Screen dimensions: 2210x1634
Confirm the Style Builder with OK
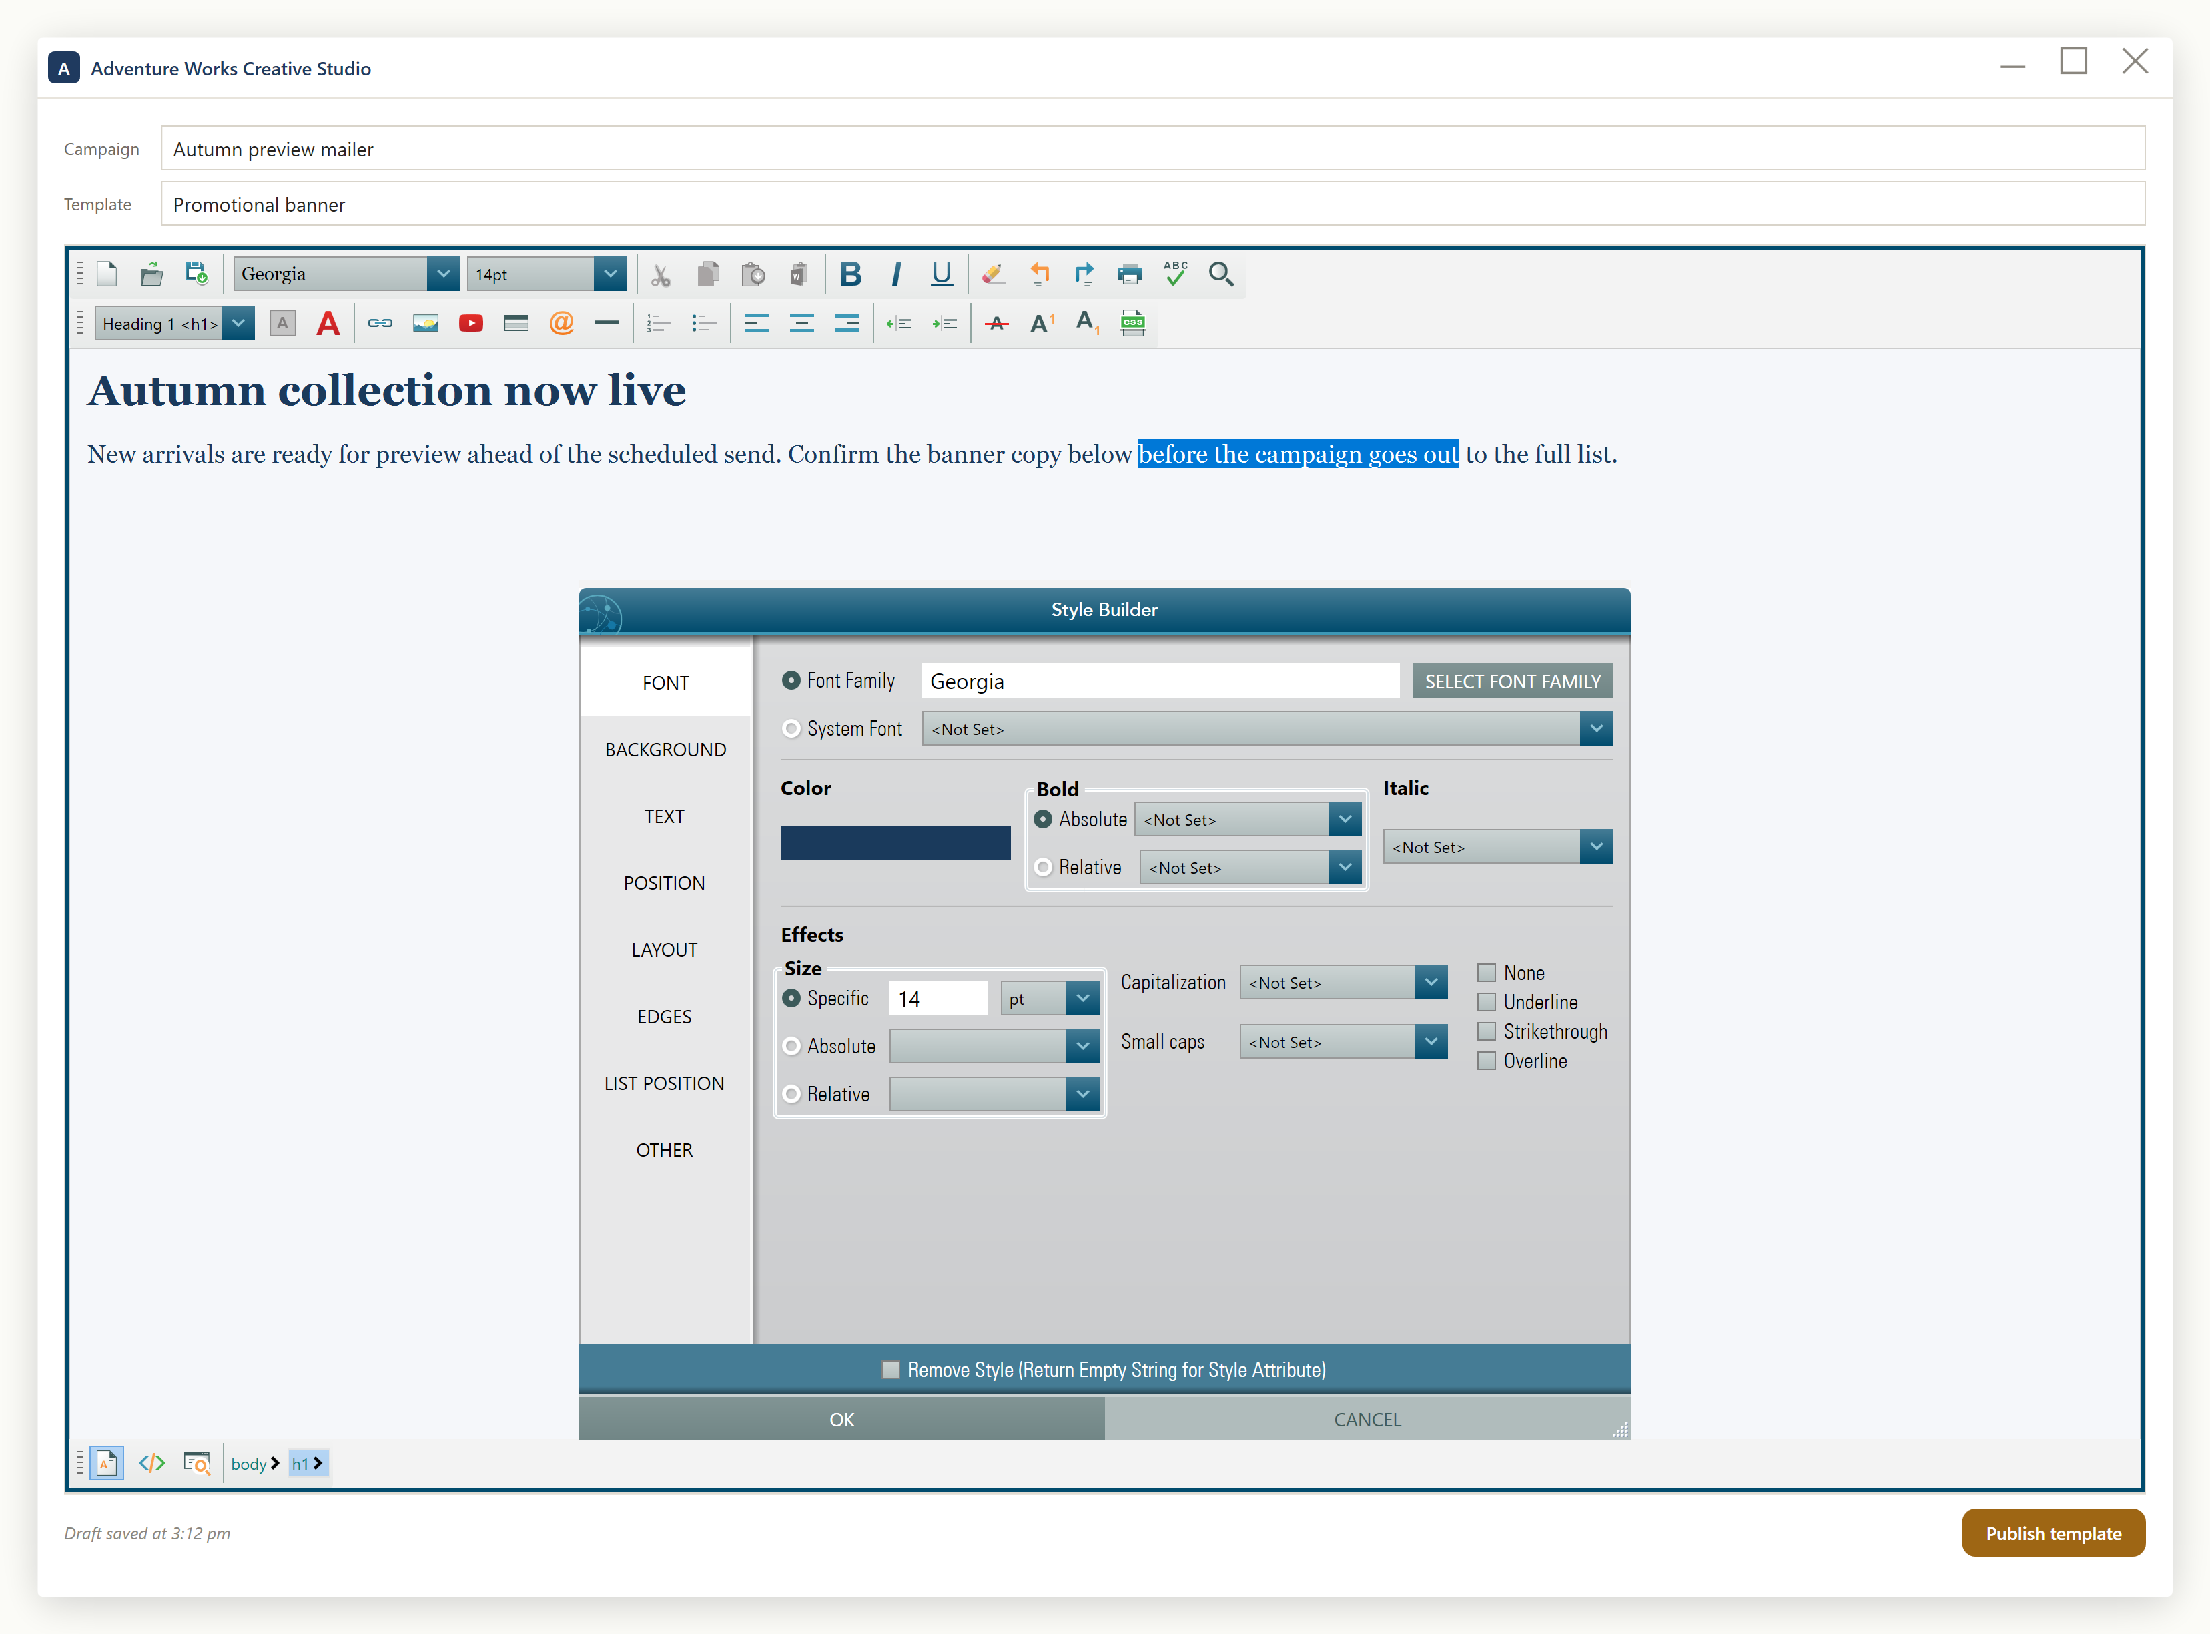click(841, 1419)
